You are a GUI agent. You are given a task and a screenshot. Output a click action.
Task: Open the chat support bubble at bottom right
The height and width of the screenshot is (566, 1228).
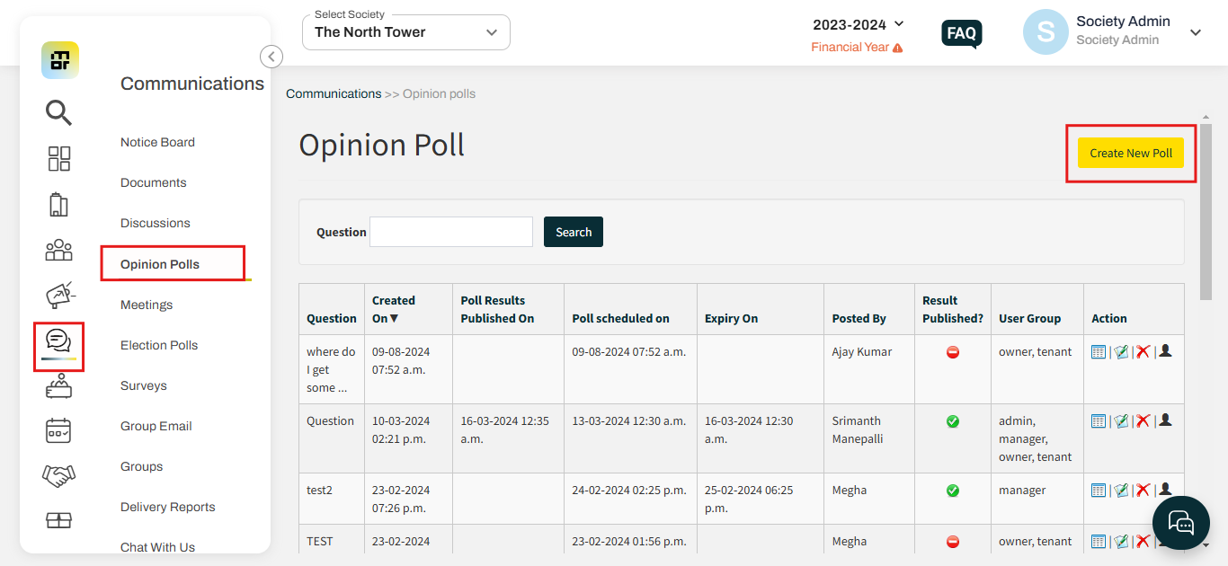tap(1181, 522)
